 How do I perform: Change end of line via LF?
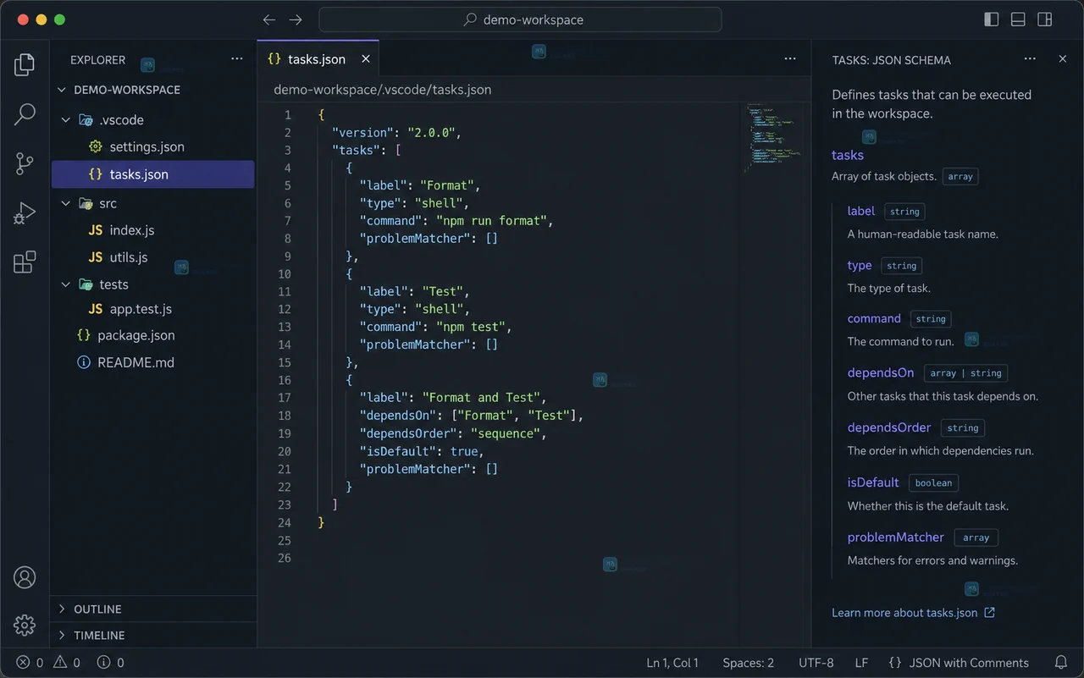[x=861, y=663]
